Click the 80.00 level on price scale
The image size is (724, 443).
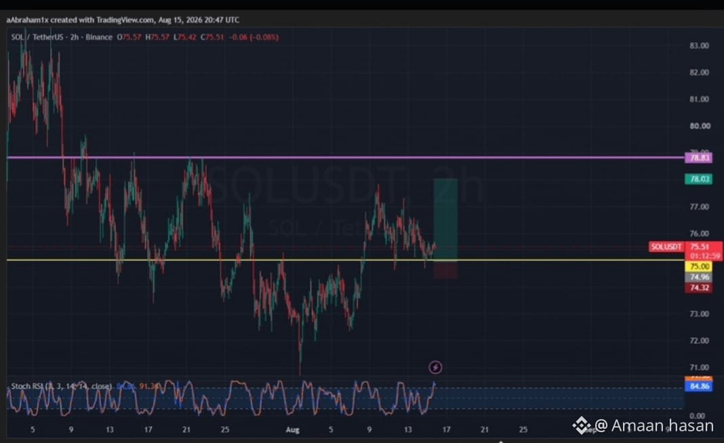click(700, 125)
